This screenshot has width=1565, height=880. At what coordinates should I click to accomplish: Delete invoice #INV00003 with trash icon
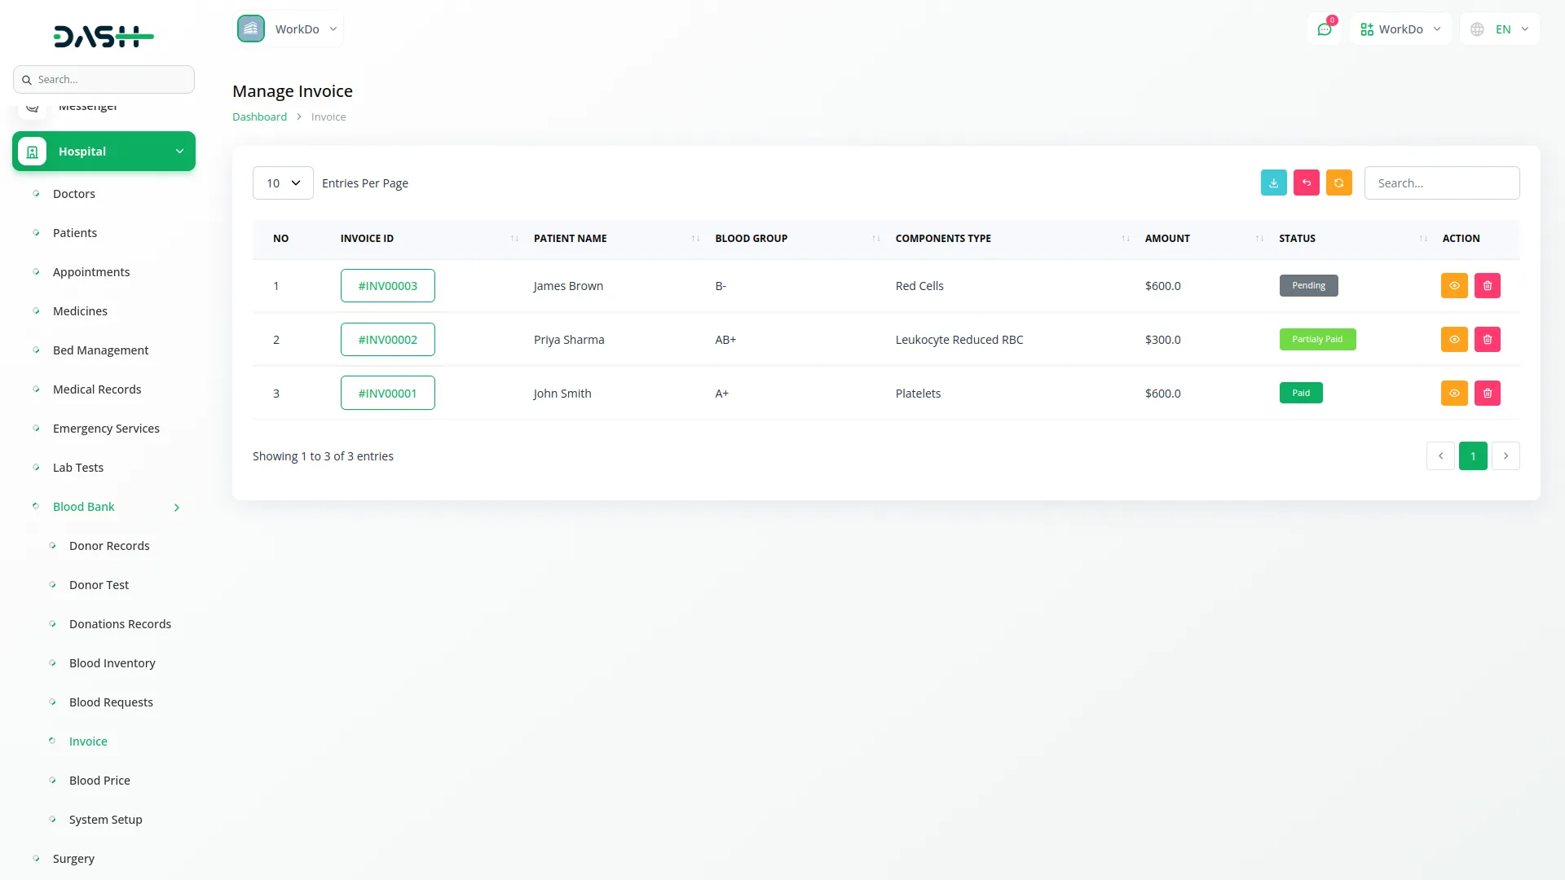[x=1487, y=285]
